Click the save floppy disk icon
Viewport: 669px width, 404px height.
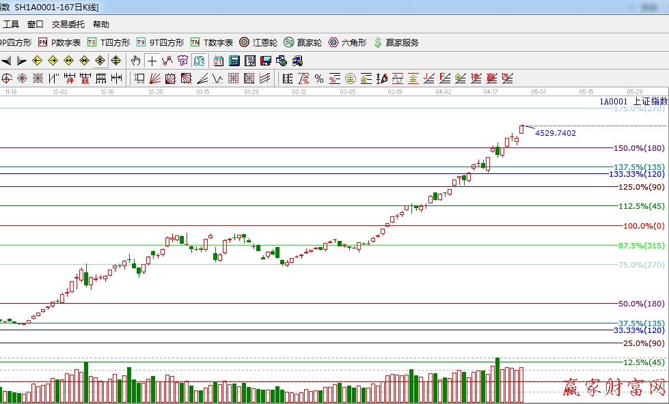click(x=266, y=61)
